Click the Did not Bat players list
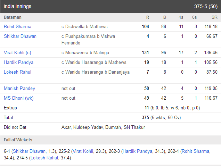This screenshot has height=166, width=221. coord(103,127)
